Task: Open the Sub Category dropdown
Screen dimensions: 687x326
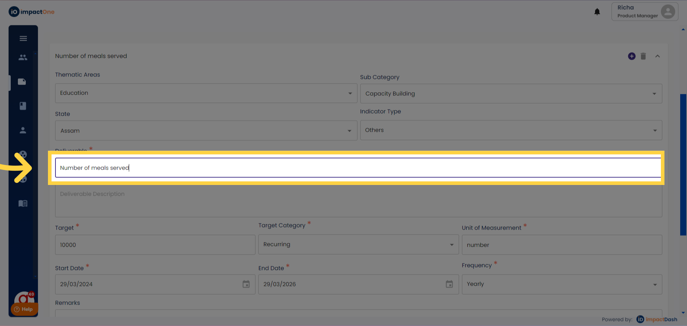Action: [511, 94]
